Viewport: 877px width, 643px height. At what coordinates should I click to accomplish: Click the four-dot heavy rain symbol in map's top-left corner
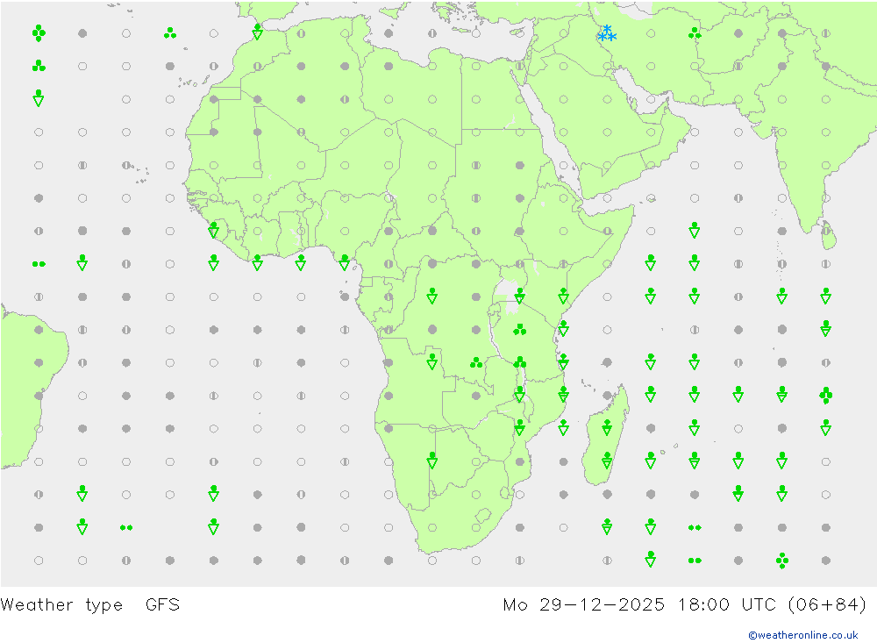[x=39, y=33]
